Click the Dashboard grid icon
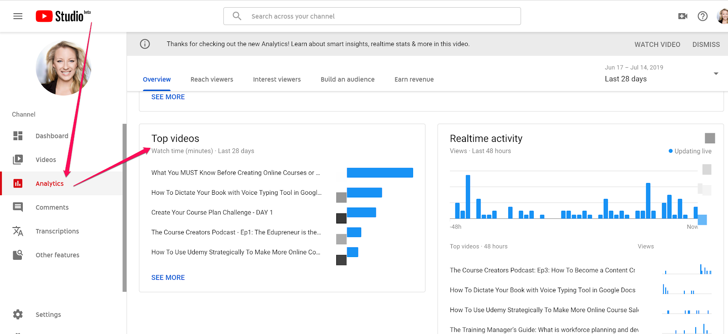 tap(18, 136)
